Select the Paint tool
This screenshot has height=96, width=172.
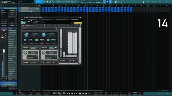50,2
